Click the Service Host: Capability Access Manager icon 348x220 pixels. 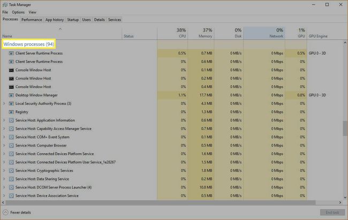pyautogui.click(x=11, y=129)
